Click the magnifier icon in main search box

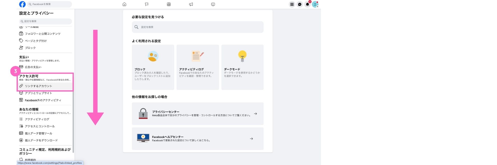click(136, 27)
